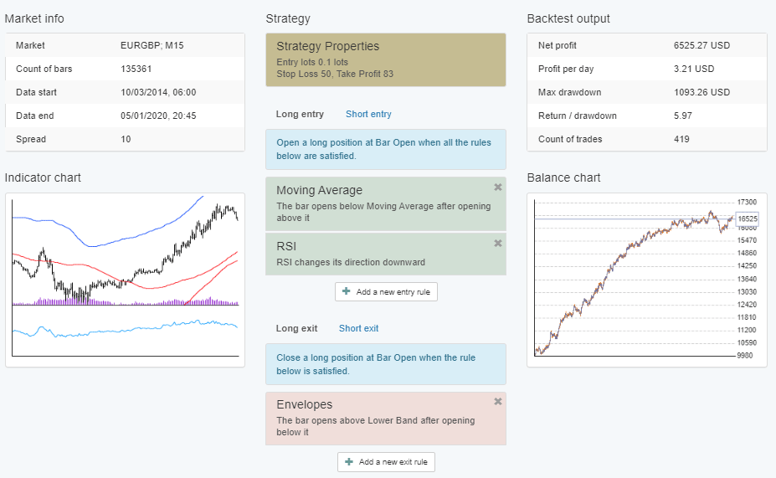Select the Market EURGBP M15 row
The width and height of the screenshot is (776, 478).
pyautogui.click(x=125, y=45)
